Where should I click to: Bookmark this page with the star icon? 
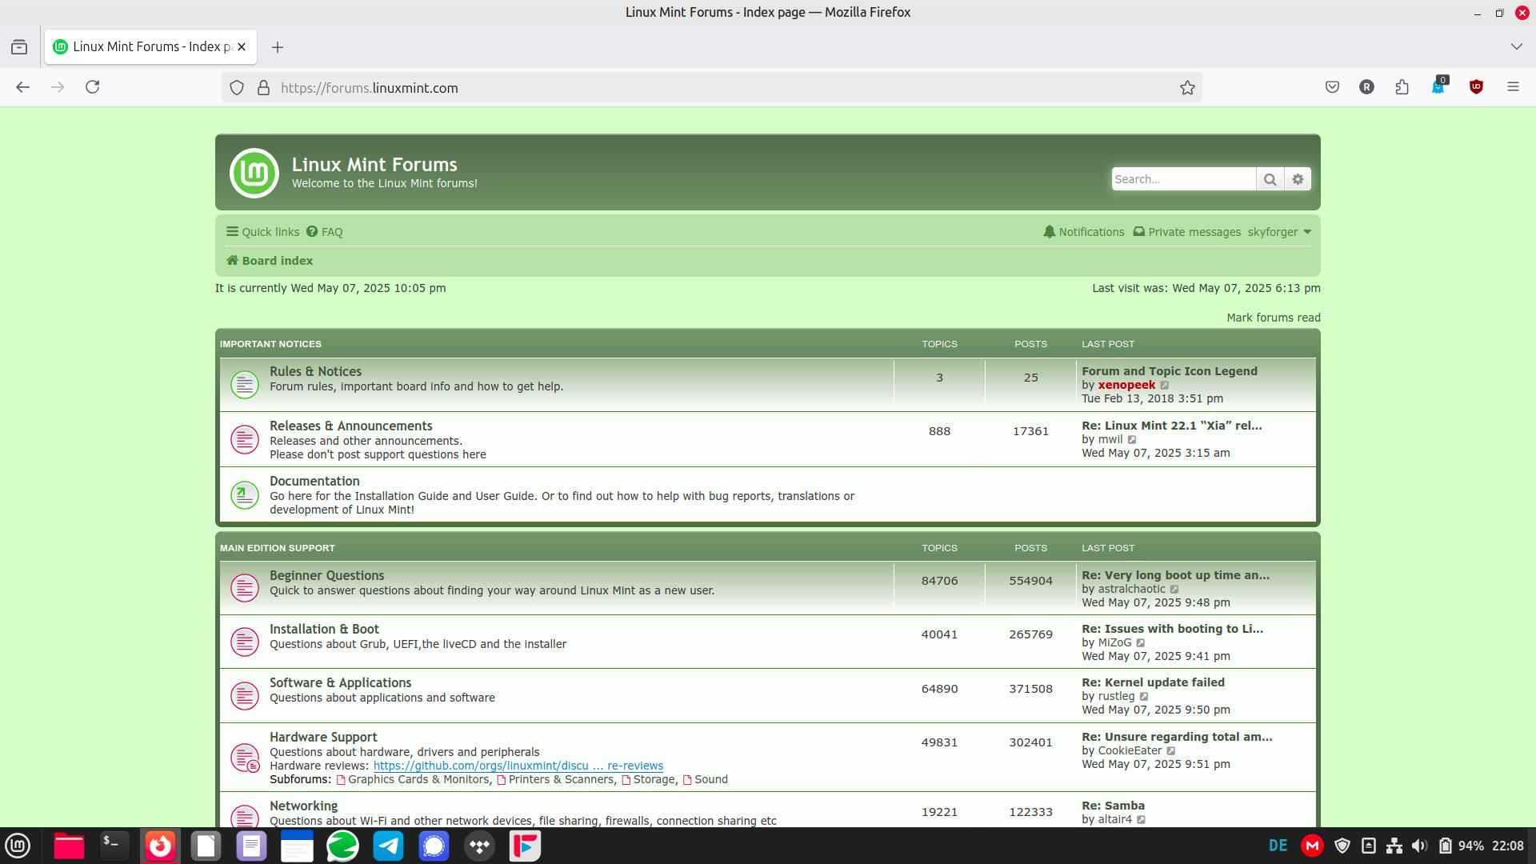click(x=1187, y=88)
